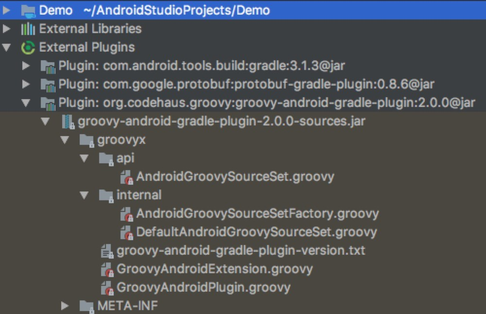Open AndroidGroovySourceSet.groovy file name
486x314 pixels.
tap(235, 176)
